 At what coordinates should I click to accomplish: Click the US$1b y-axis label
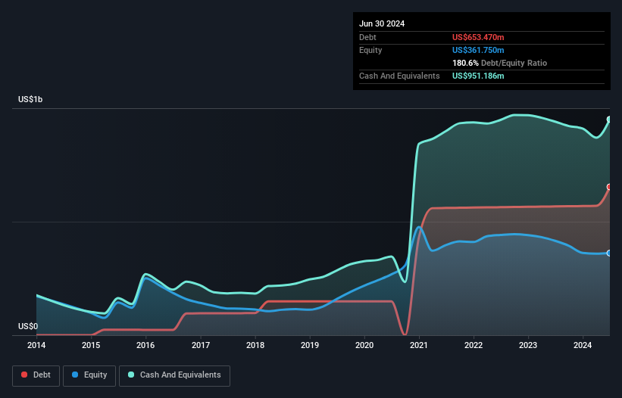click(x=30, y=99)
